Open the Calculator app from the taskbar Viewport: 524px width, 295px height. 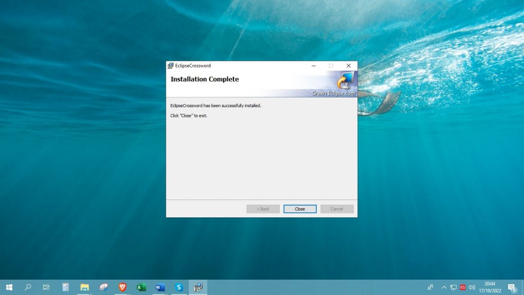point(64,287)
